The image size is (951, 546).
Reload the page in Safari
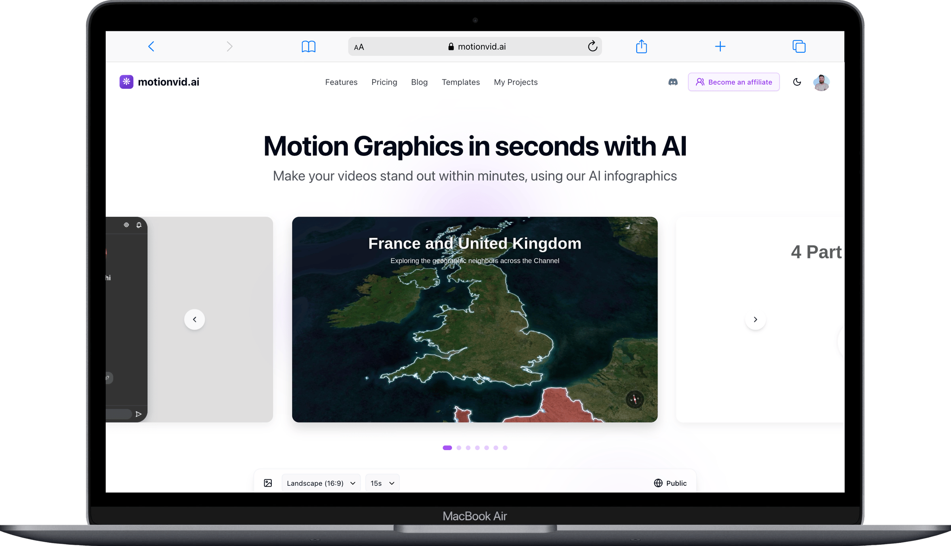click(x=592, y=46)
